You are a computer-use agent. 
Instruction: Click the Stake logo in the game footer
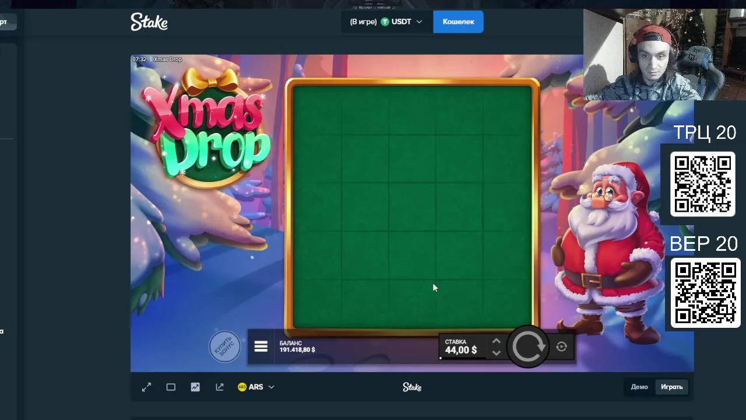click(412, 387)
